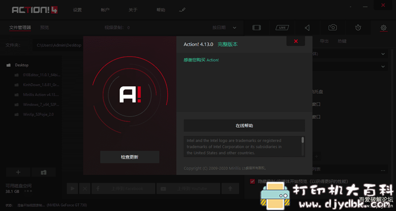
Task: Play the selected recording
Action: pyautogui.click(x=72, y=188)
